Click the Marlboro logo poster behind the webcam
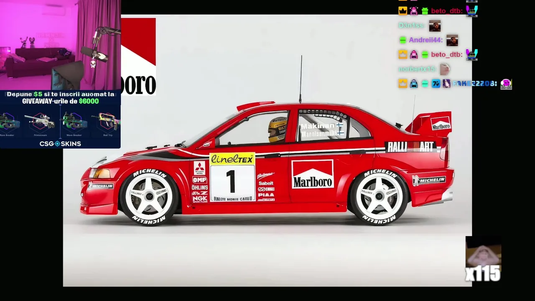This screenshot has width=535, height=301. tap(138, 56)
